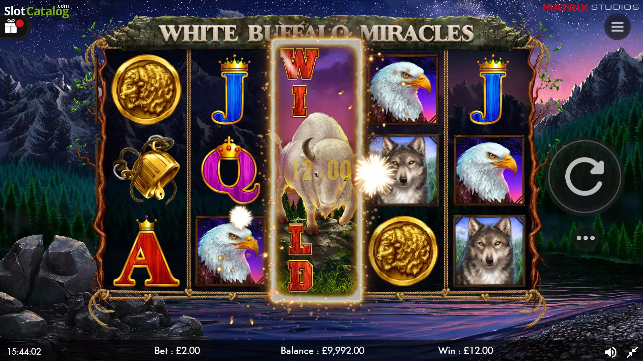Click the SlotCatalog.com logo
Viewport: 643px width, 361px height.
(37, 11)
